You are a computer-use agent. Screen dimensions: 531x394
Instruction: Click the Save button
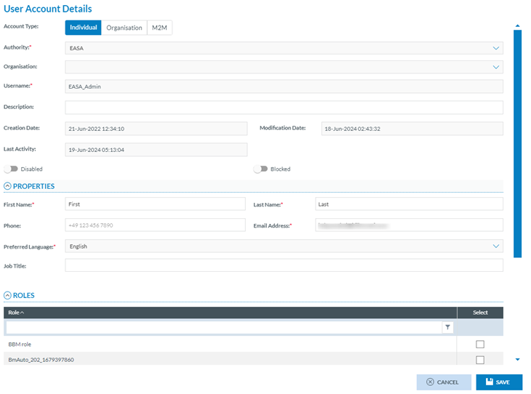pos(499,382)
